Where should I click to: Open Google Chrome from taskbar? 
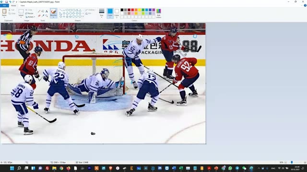61,168
